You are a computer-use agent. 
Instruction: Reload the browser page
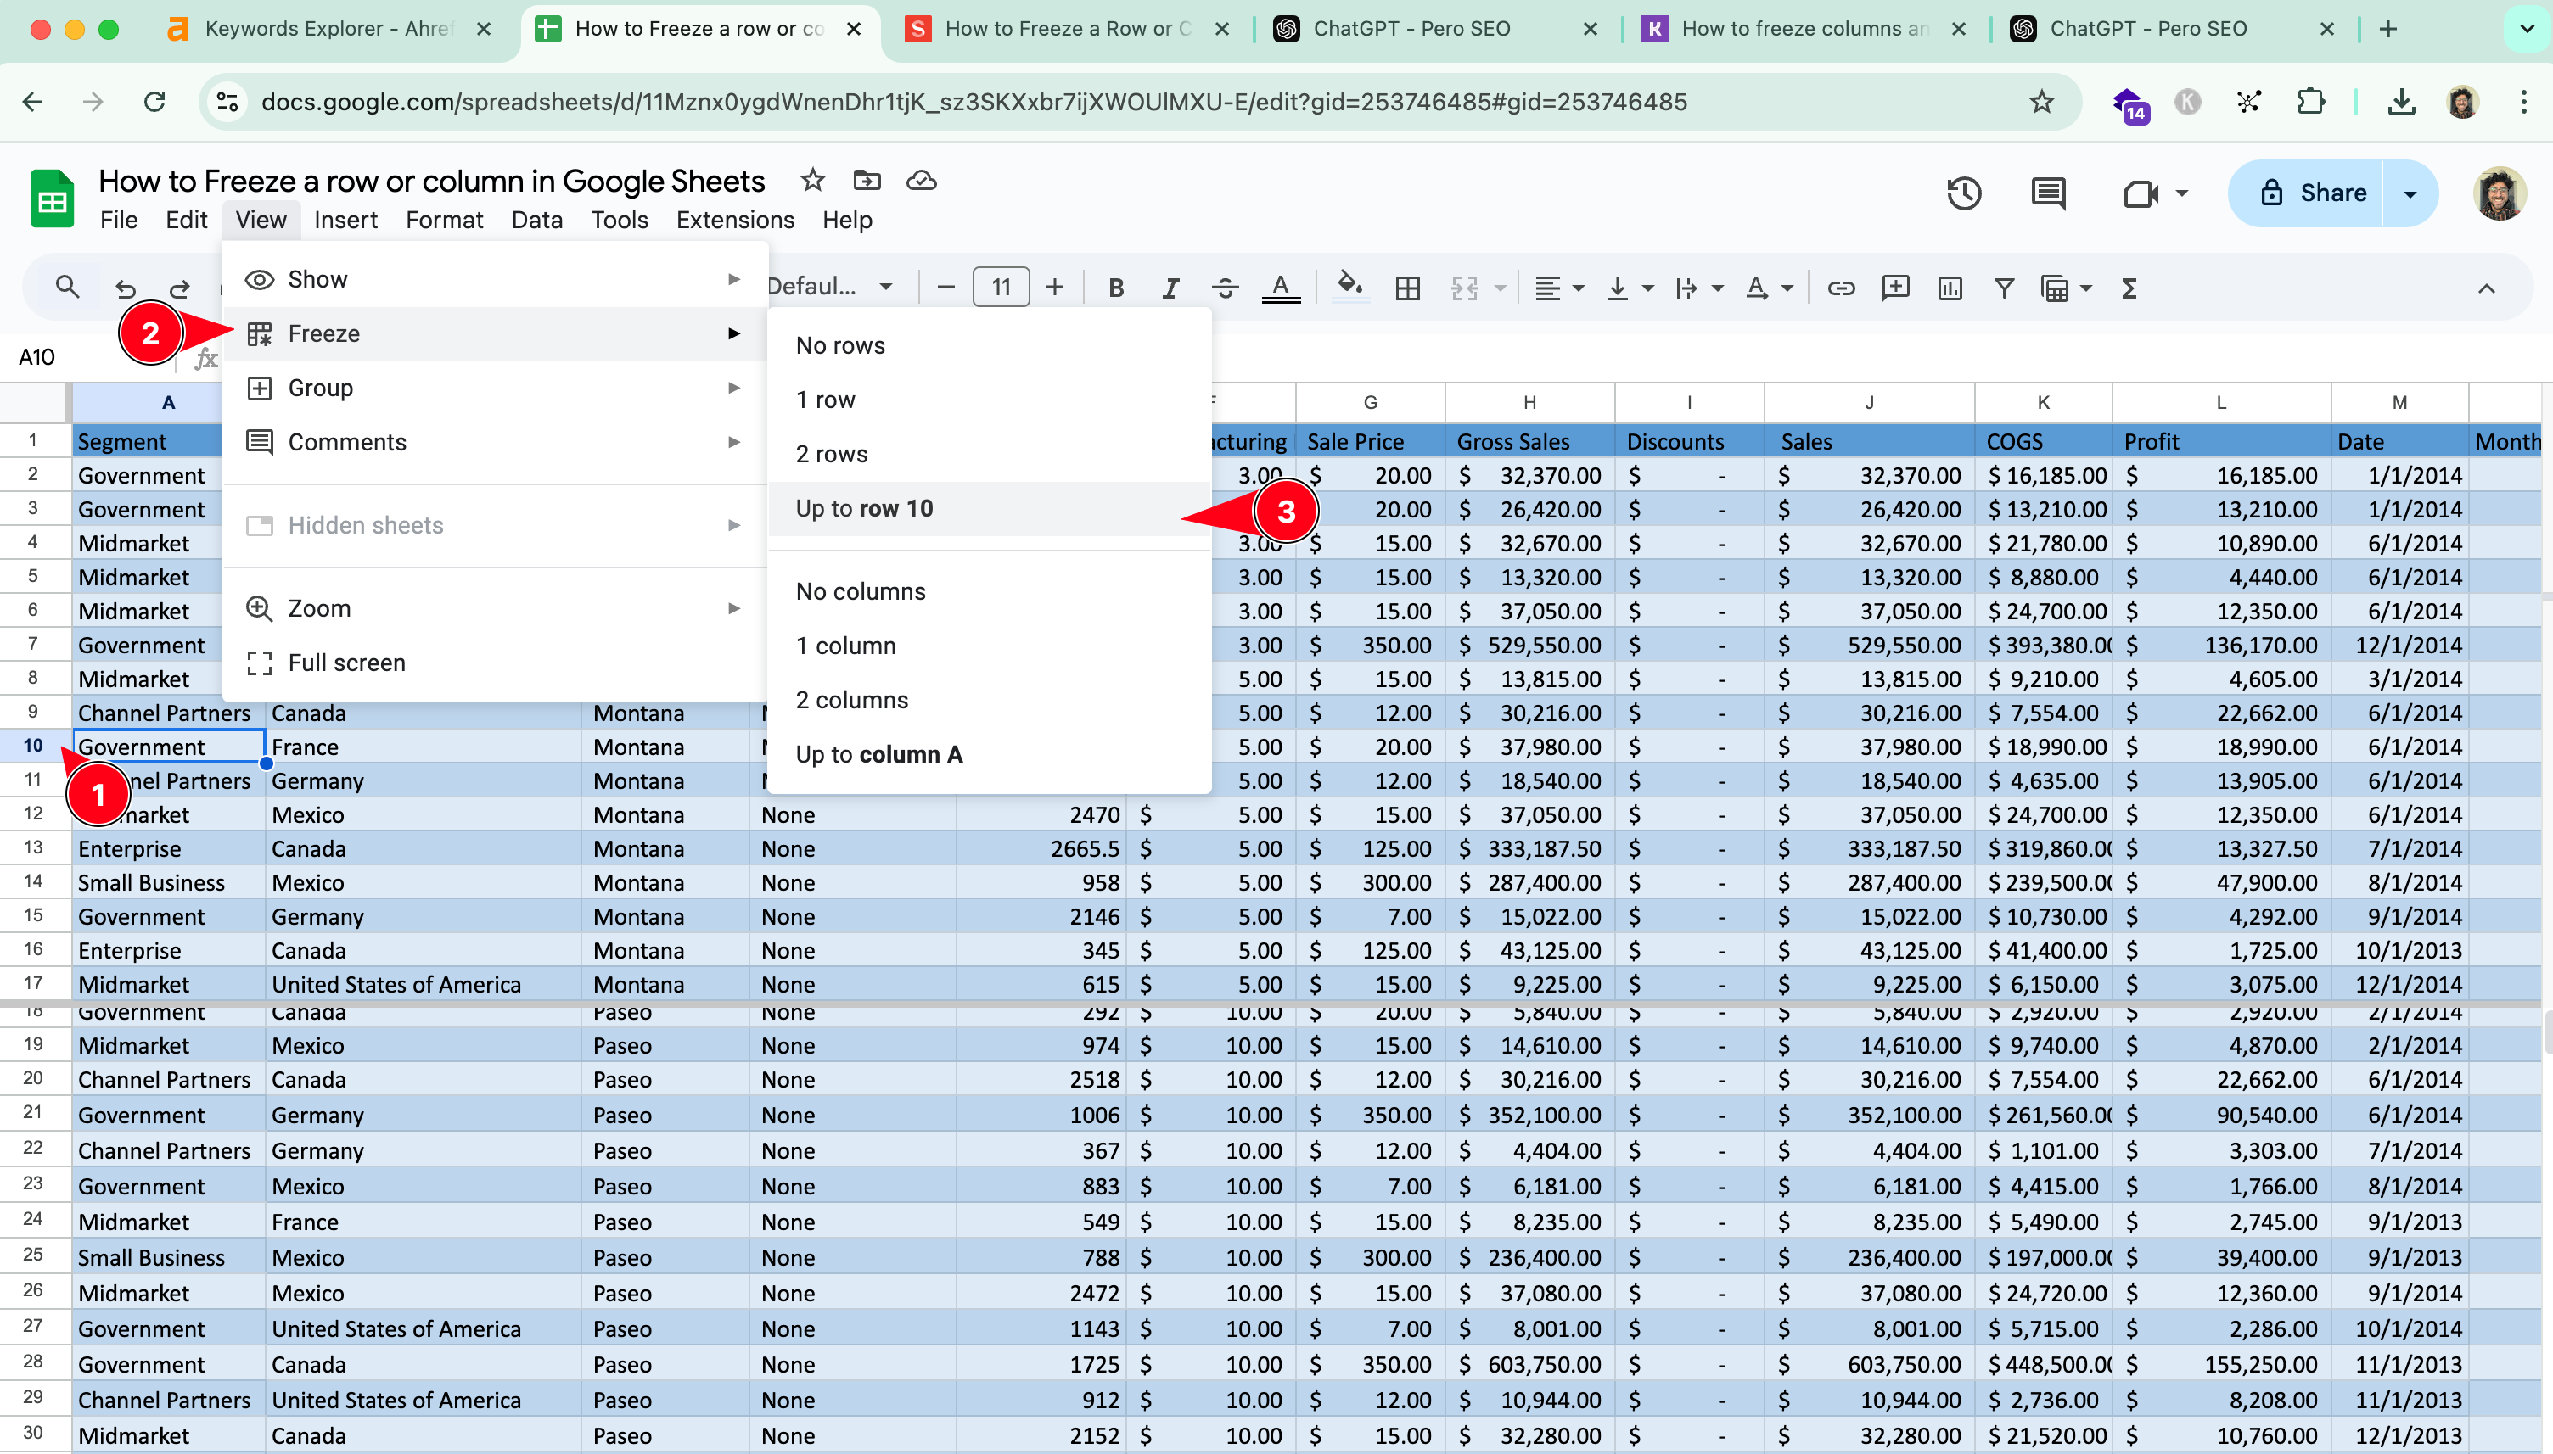click(x=154, y=101)
